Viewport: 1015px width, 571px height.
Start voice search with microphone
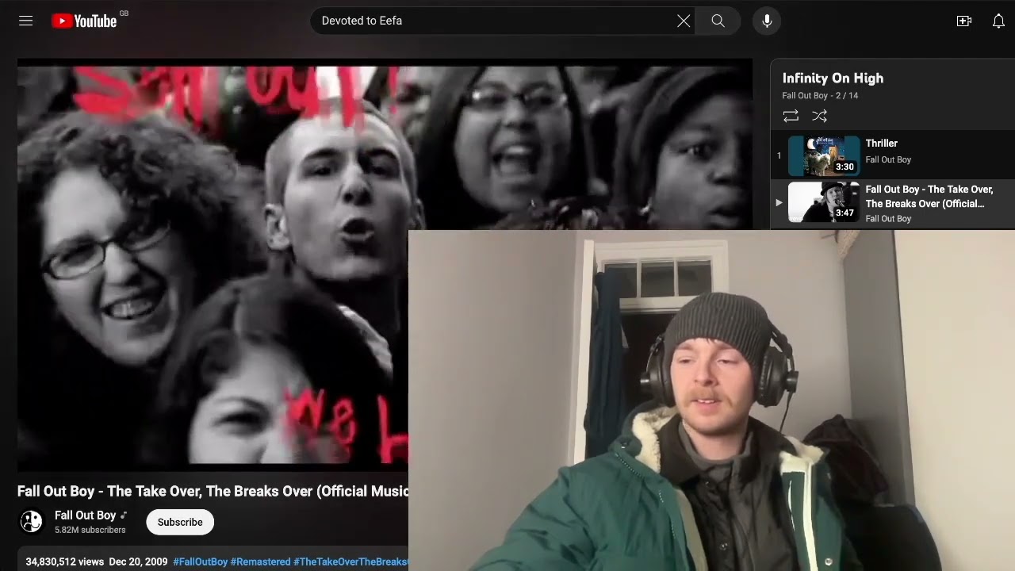pos(767,21)
